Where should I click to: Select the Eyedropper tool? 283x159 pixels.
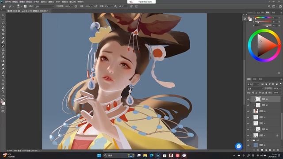3,38
